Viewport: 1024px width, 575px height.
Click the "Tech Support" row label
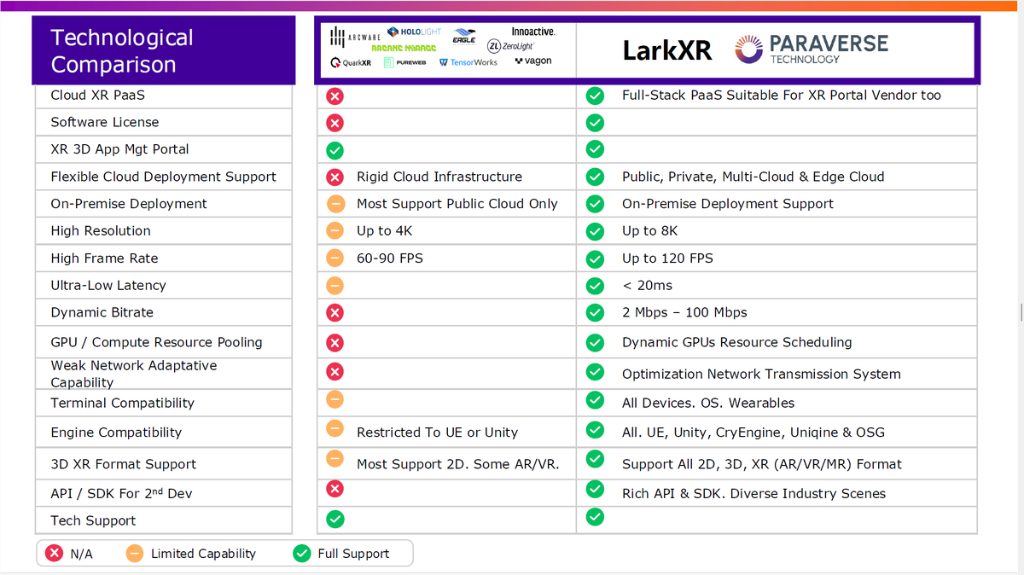[x=94, y=521]
